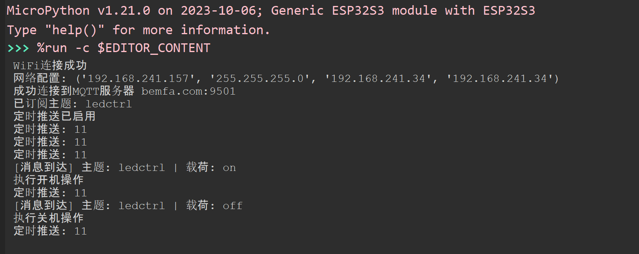
Task: Click the %run -c command text
Action: [63, 48]
